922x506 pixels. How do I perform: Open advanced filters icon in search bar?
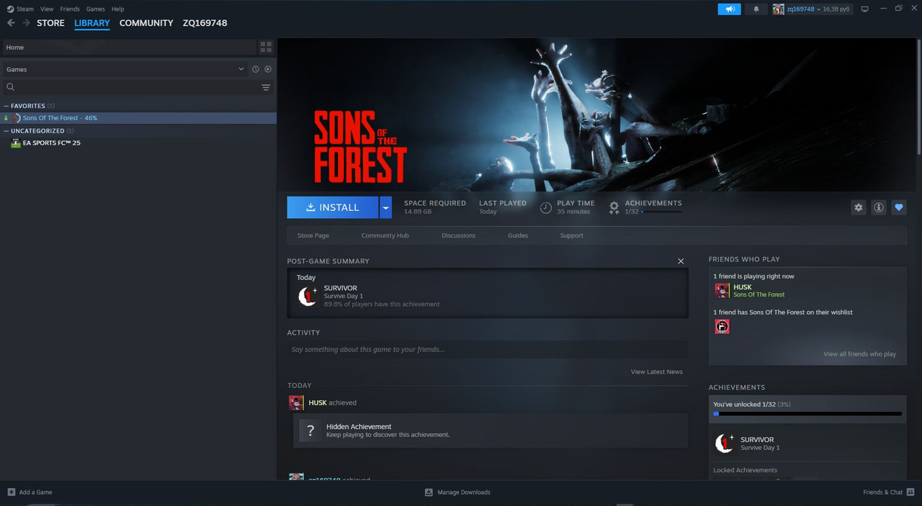266,87
